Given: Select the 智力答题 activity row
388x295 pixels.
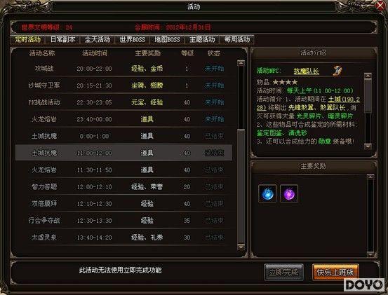Looking at the screenshot, I should pos(123,186).
